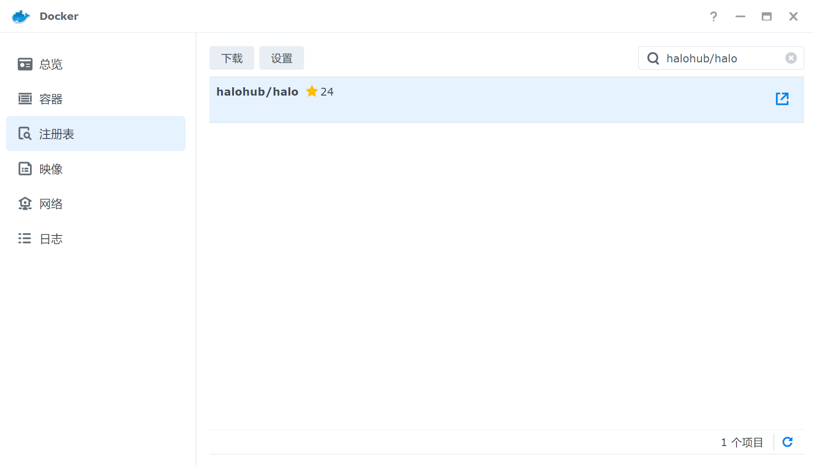The image size is (814, 465).
Task: Select the halohub/halo result row
Action: coord(507,100)
